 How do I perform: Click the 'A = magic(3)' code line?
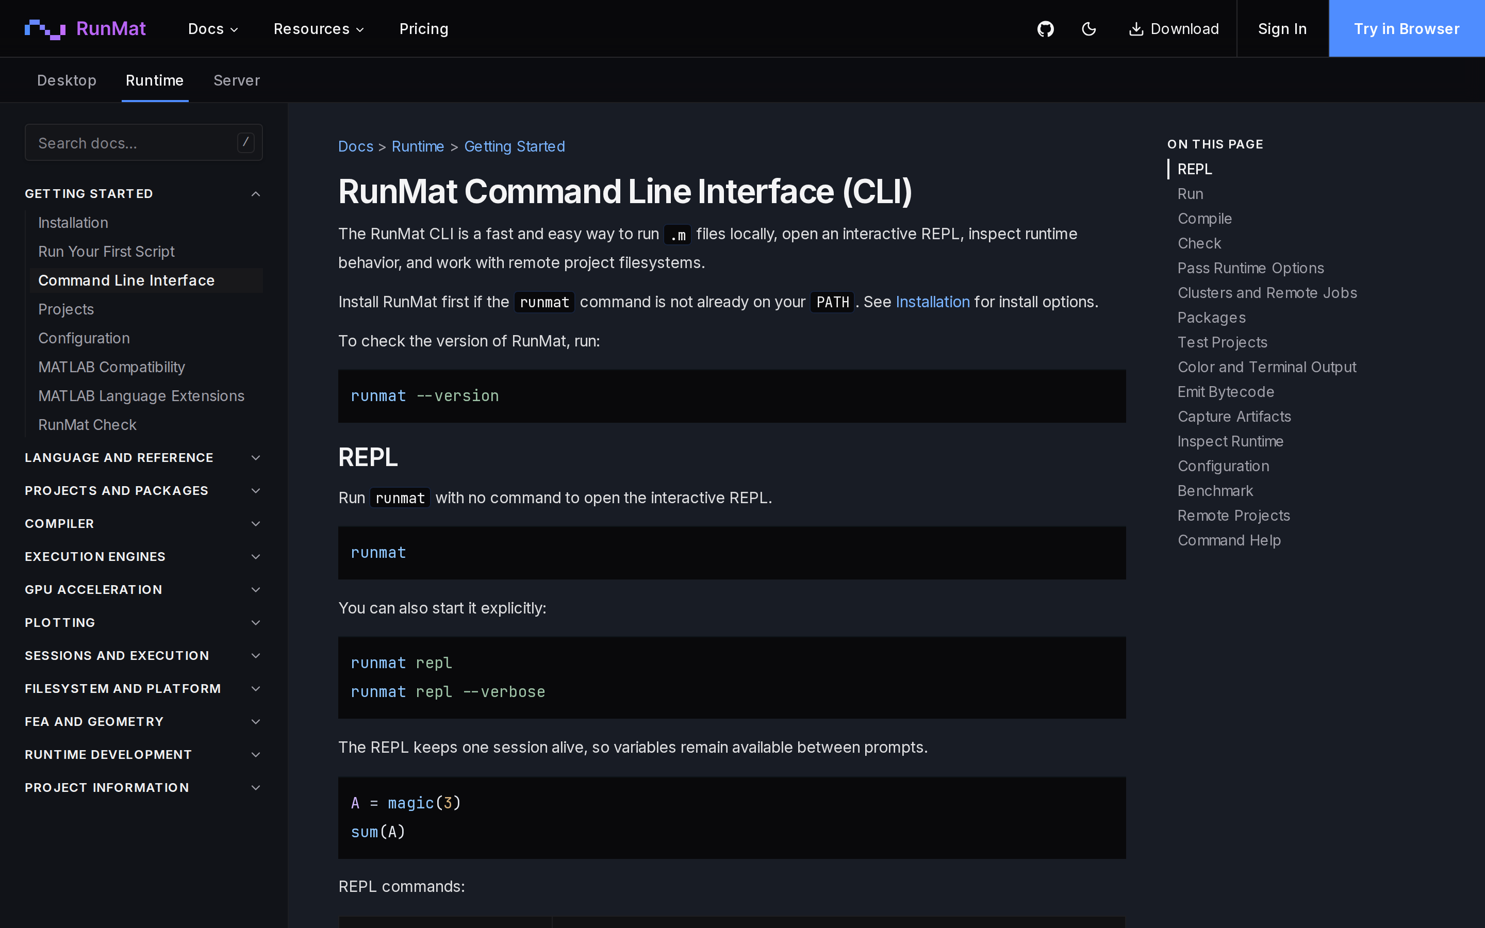406,803
